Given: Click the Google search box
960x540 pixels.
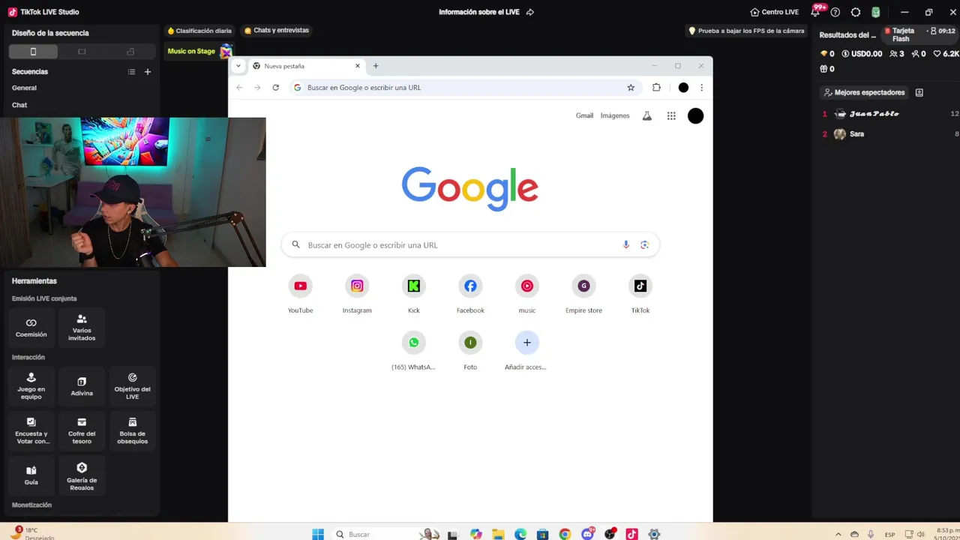Looking at the screenshot, I should [x=470, y=244].
